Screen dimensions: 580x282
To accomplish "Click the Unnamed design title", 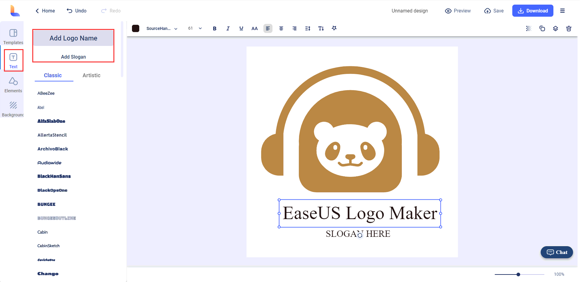I will [x=410, y=11].
